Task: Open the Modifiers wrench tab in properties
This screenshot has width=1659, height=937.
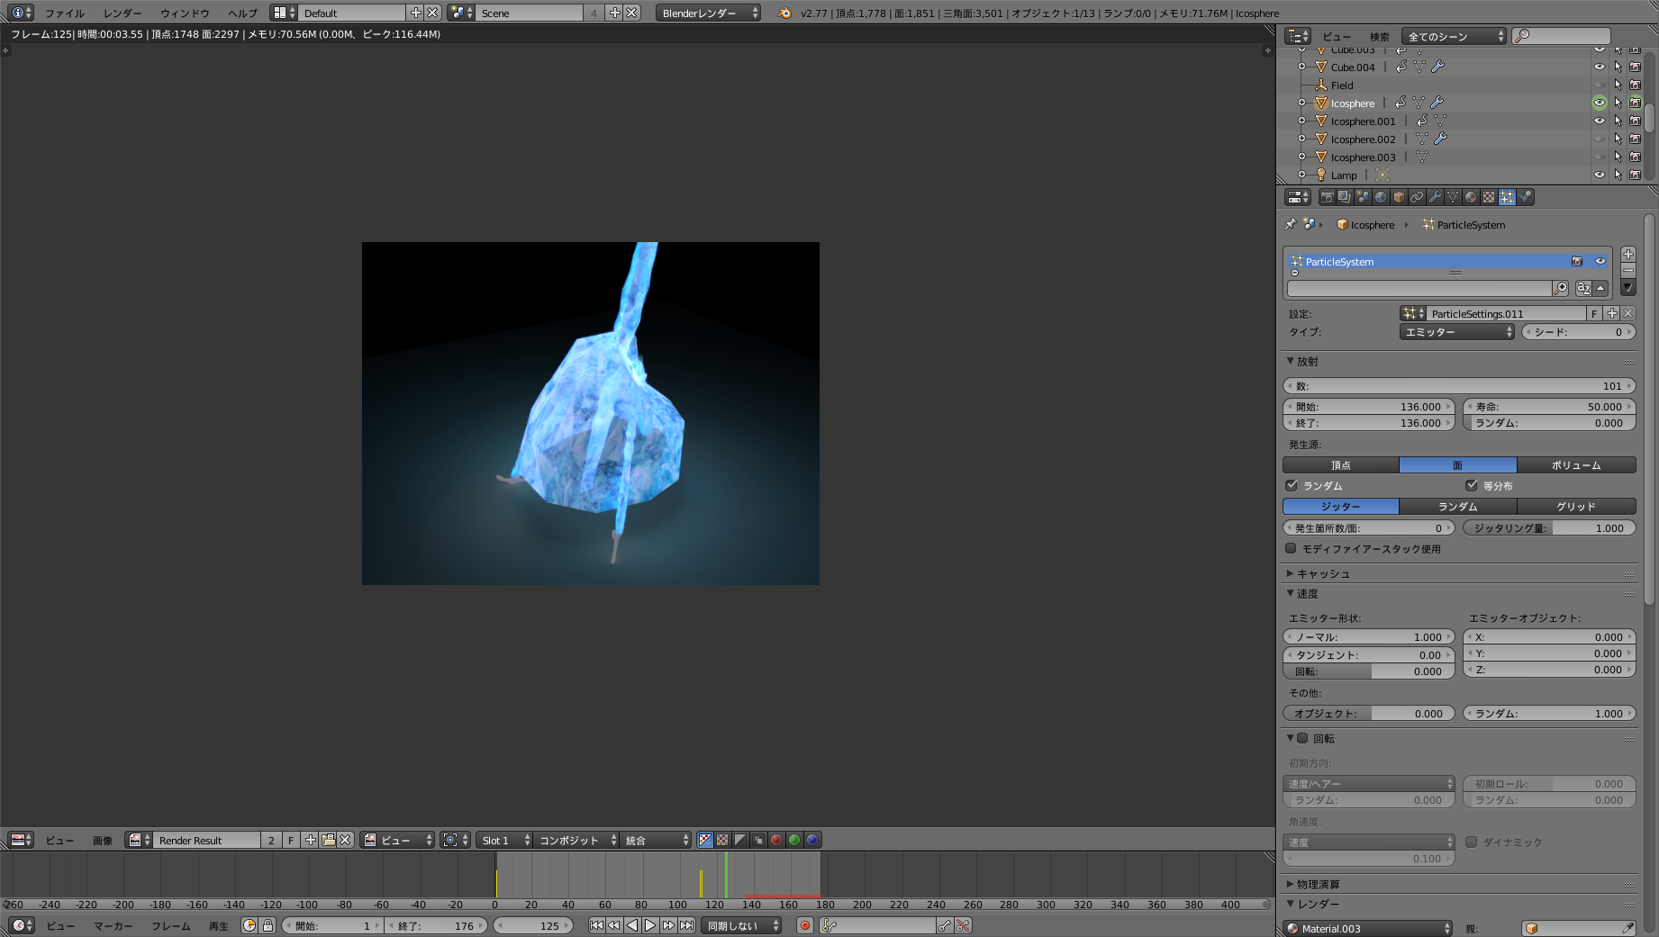Action: (1435, 197)
